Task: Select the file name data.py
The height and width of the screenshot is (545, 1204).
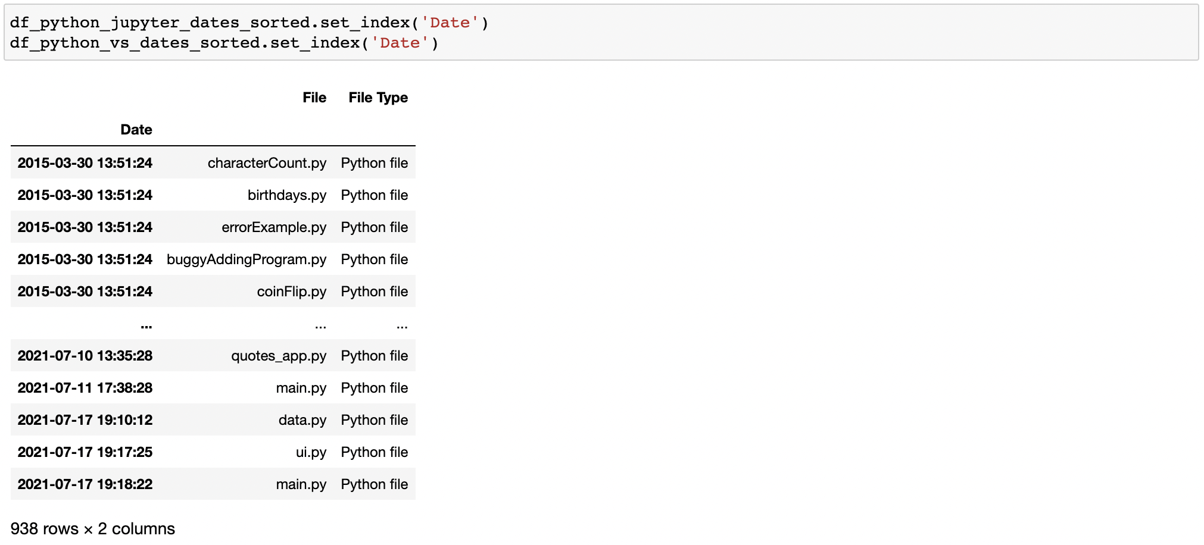Action: [x=302, y=420]
